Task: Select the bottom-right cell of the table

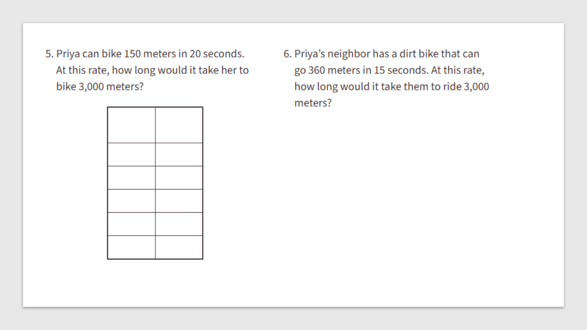Action: tap(179, 247)
